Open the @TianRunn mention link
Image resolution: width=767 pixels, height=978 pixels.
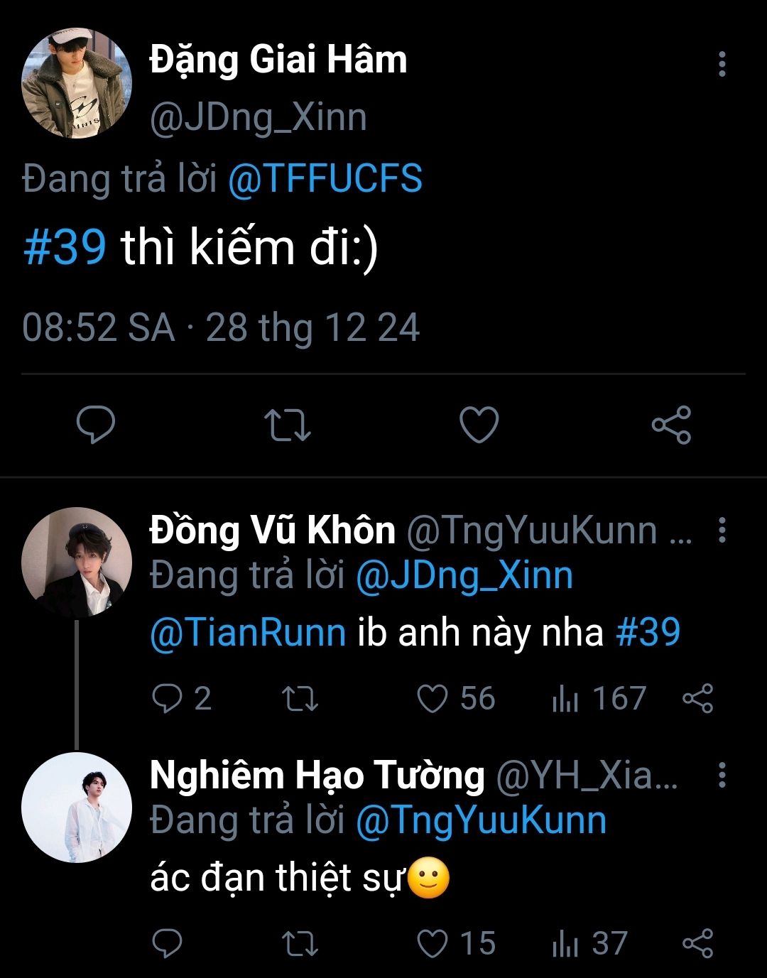248,632
